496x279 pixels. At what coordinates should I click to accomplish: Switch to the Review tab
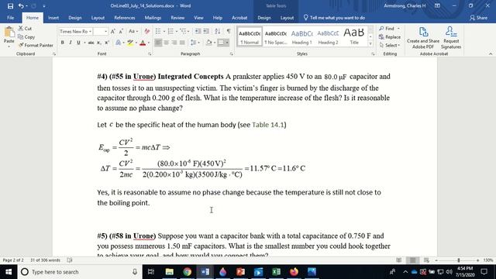pyautogui.click(x=177, y=18)
